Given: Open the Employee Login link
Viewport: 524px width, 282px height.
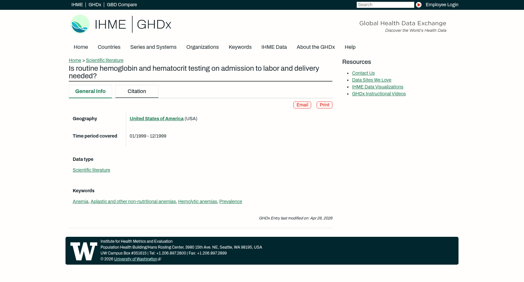Looking at the screenshot, I should [442, 5].
